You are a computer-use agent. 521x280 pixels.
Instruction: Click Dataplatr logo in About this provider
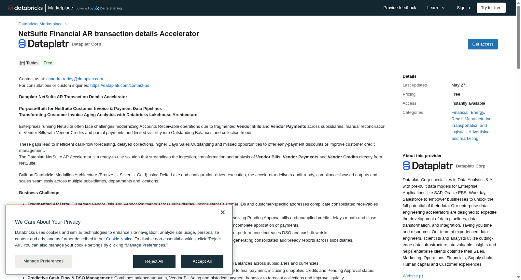[428, 166]
